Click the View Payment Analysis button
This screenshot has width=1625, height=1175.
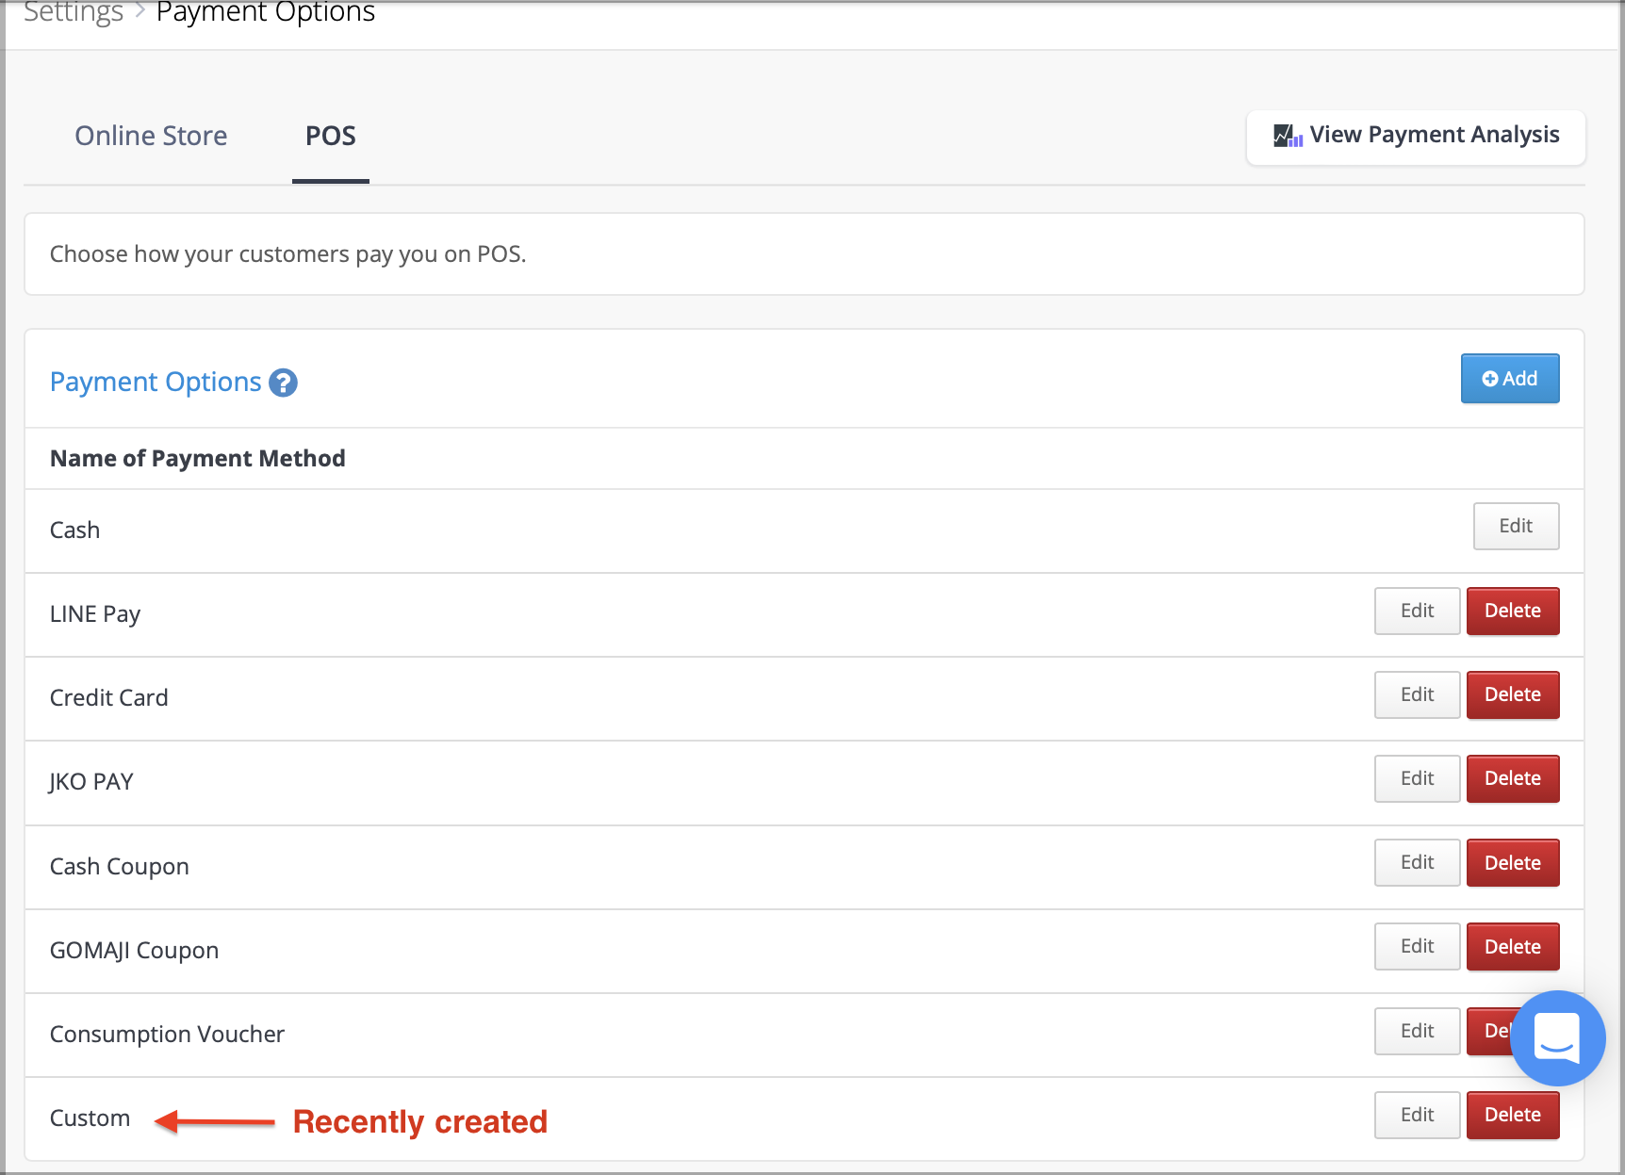pyautogui.click(x=1414, y=137)
